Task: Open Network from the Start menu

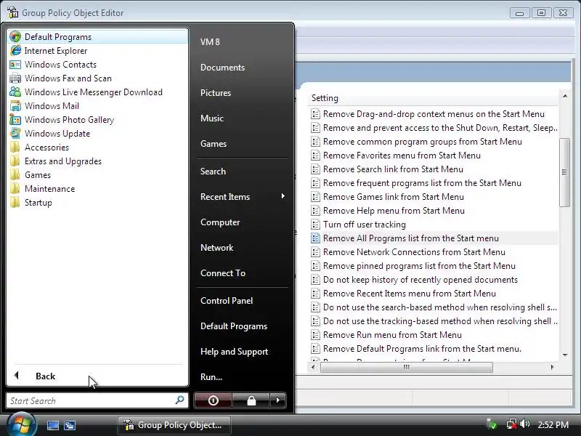Action: (x=216, y=248)
